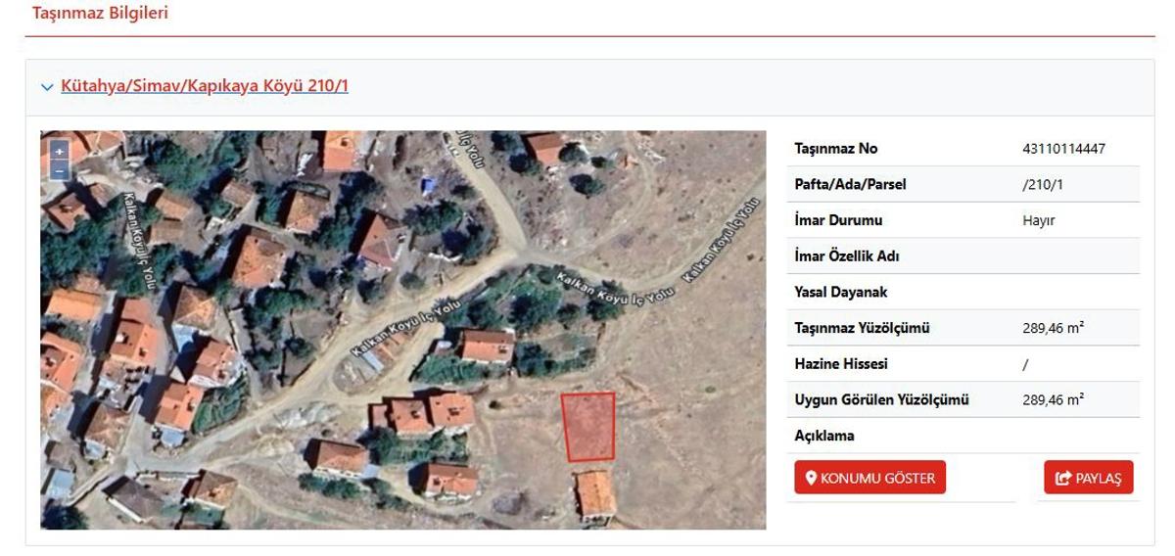Click the Pafta/Ada/Parsel value /210/1
The height and width of the screenshot is (556, 1175).
tap(1042, 185)
